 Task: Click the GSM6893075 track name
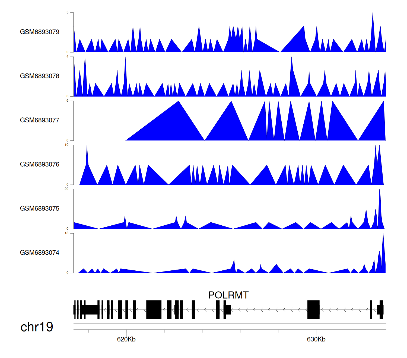coord(40,209)
